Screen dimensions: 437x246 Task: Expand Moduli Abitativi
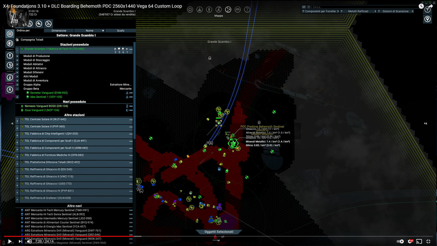17,64
